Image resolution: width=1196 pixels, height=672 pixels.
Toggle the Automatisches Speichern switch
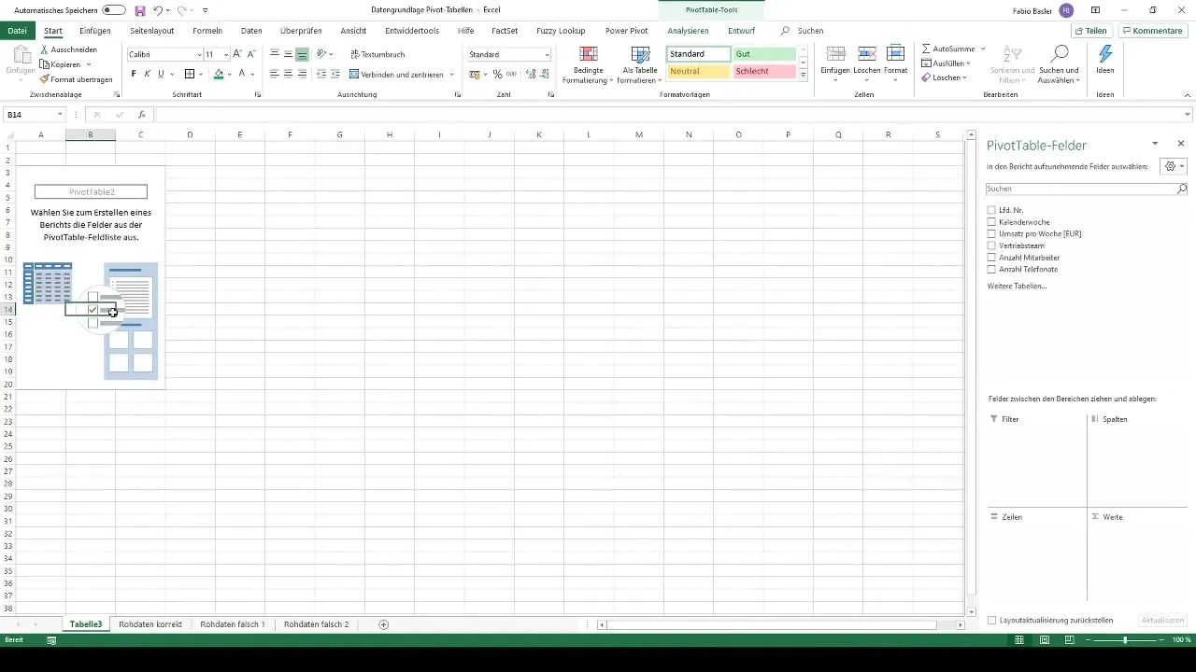pos(113,10)
